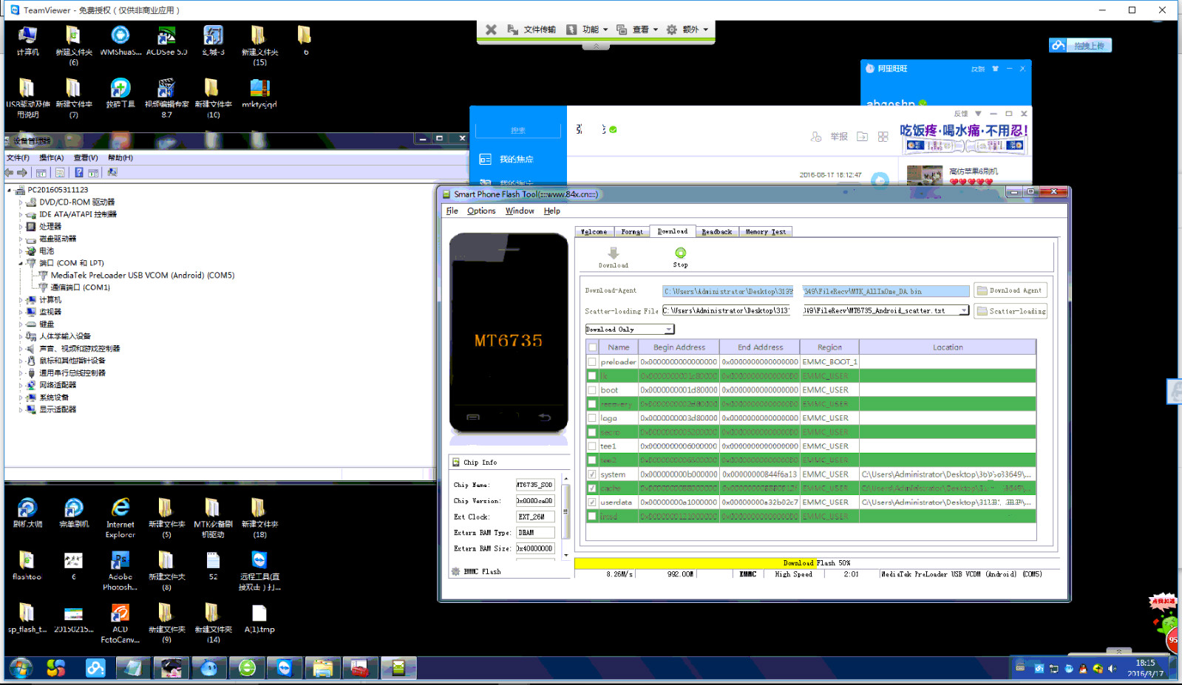1182x685 pixels.
Task: Untick the cache partition checkbox
Action: tap(592, 488)
